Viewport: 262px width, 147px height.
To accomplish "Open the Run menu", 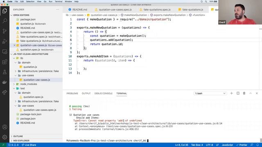I will [x=50, y=2].
